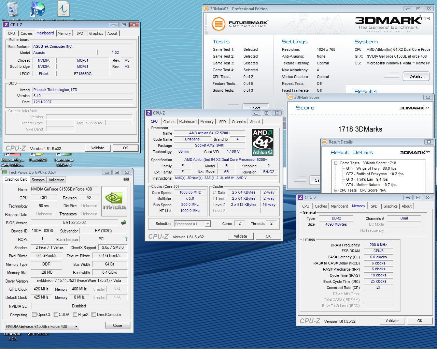
Task: Click the Driver Version field in GPU-Z
Action: click(79, 280)
